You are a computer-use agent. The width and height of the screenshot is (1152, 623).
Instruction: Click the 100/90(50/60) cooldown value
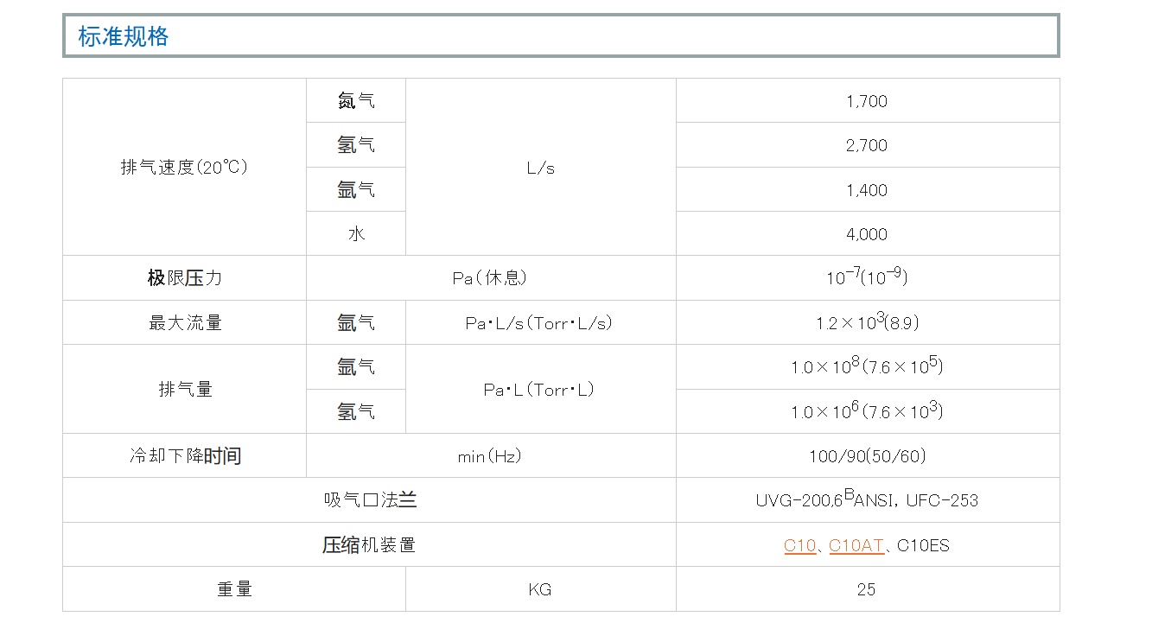tap(867, 456)
